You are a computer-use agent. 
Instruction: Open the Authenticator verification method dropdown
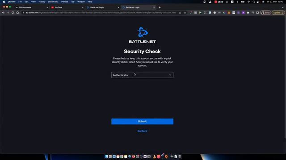tap(142, 75)
